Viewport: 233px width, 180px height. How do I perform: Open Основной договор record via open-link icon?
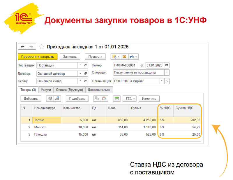coord(86,74)
